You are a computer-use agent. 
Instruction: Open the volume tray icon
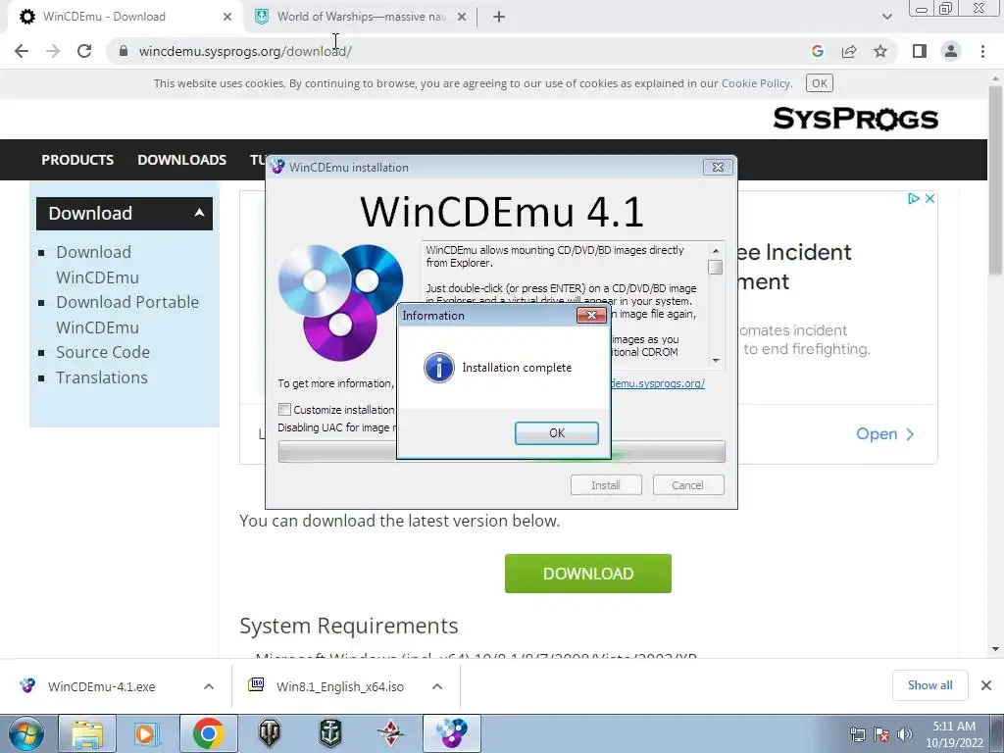[904, 733]
